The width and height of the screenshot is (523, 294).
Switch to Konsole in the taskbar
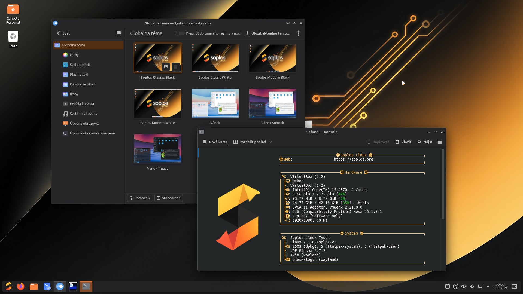pos(86,286)
